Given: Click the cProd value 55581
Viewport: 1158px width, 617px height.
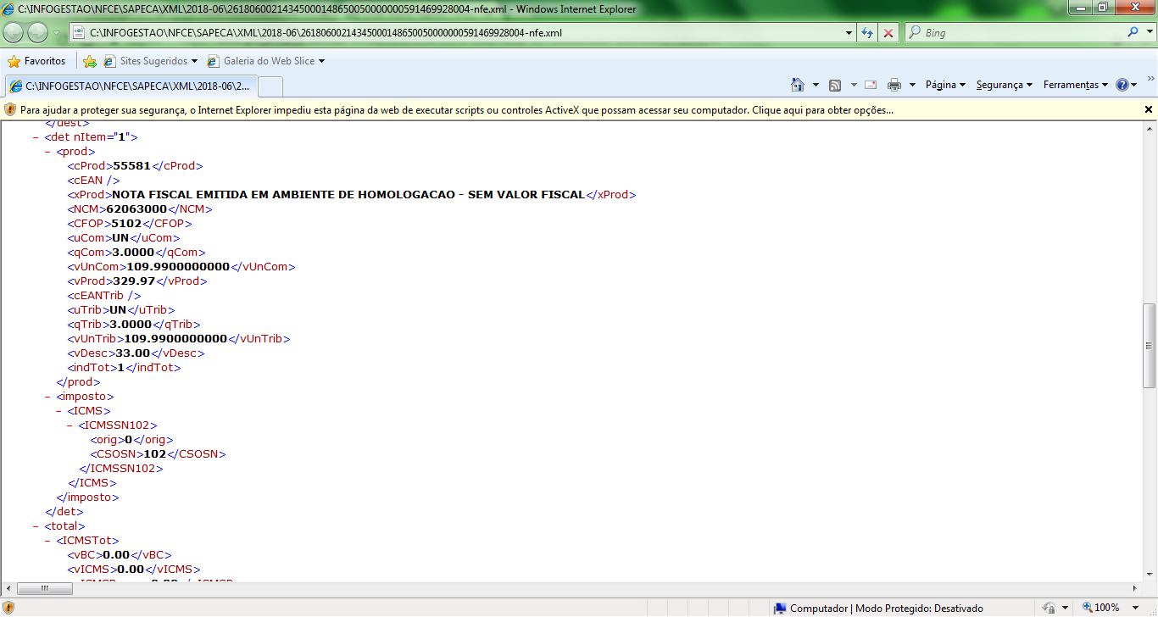Looking at the screenshot, I should (131, 165).
